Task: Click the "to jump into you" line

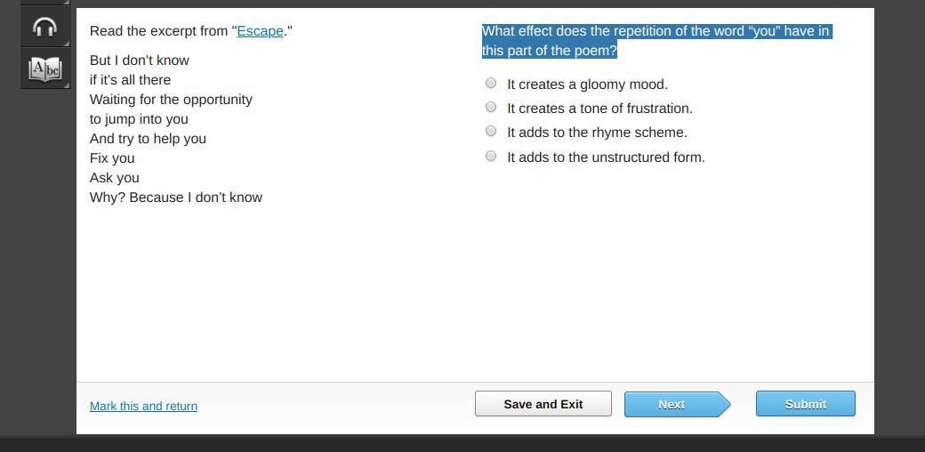Action: pos(139,119)
